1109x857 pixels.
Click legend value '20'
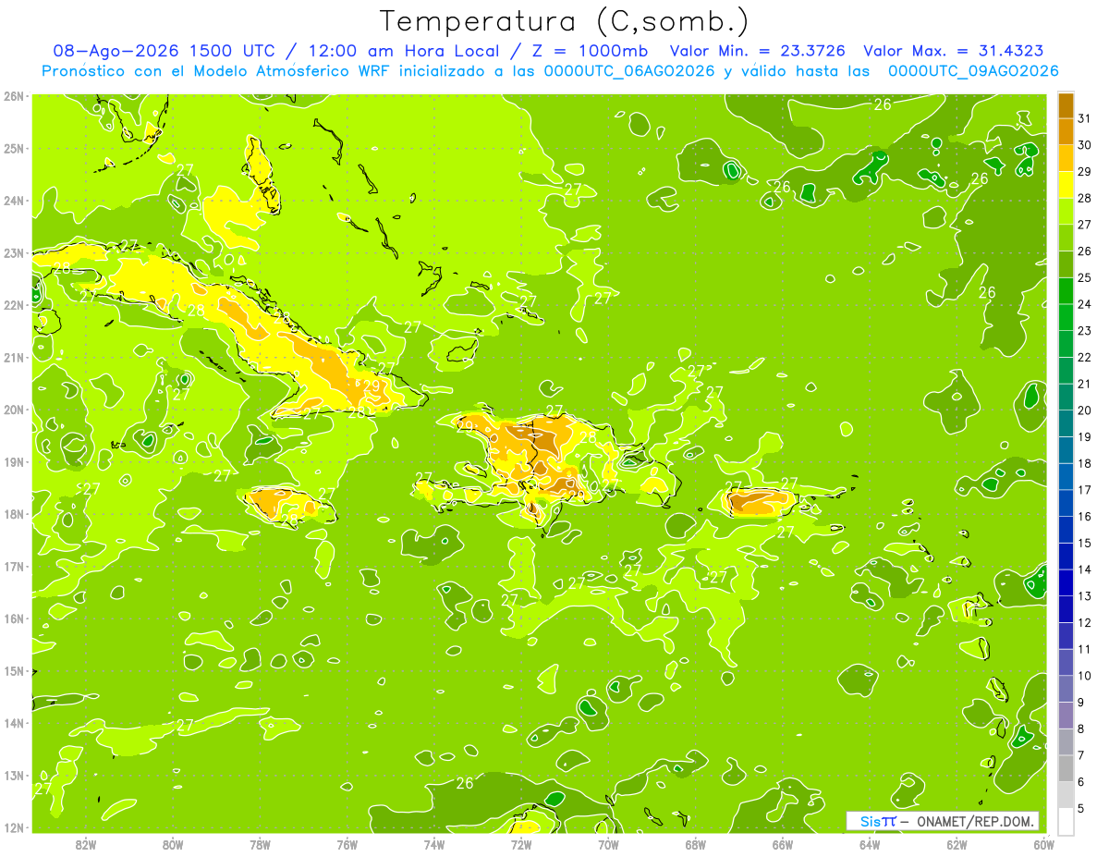point(1085,410)
